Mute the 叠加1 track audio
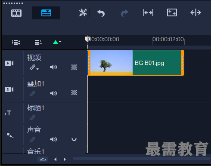The image size is (211, 166). [53, 93]
